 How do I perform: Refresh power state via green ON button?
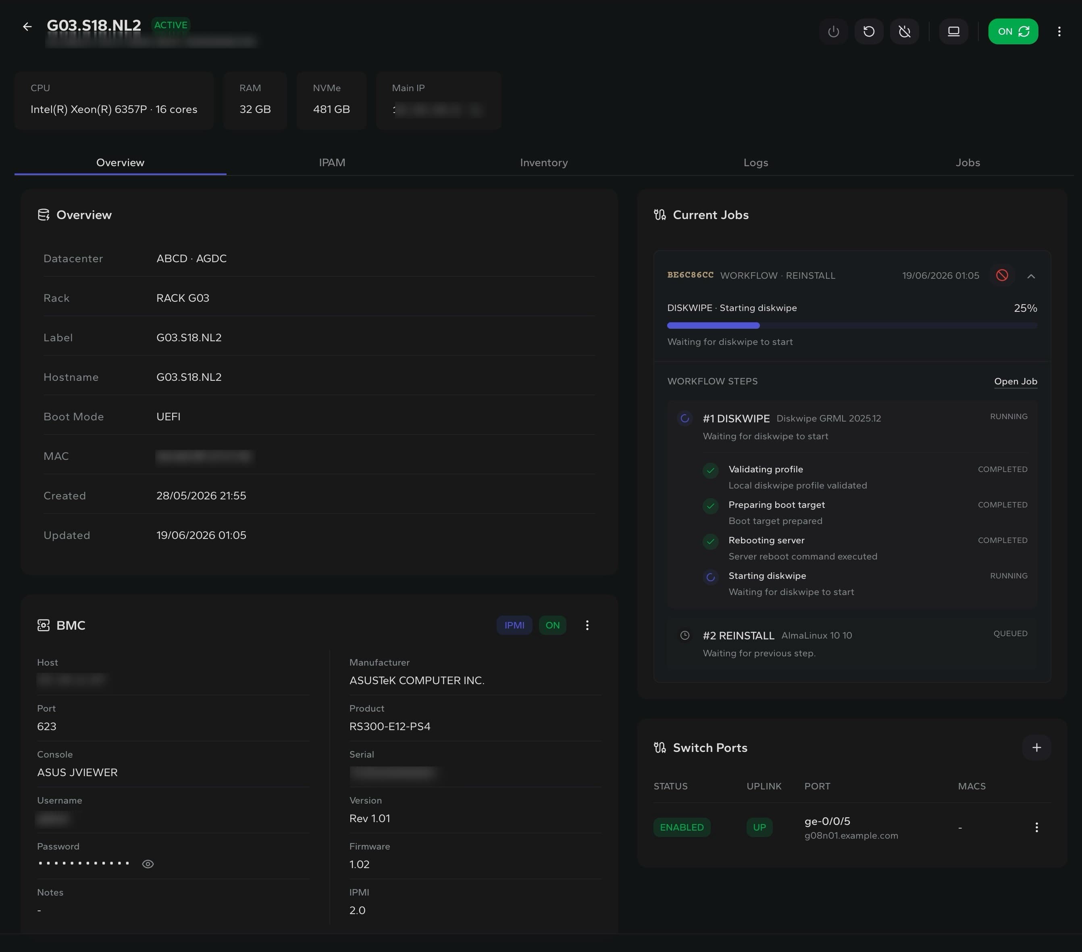pos(1013,32)
